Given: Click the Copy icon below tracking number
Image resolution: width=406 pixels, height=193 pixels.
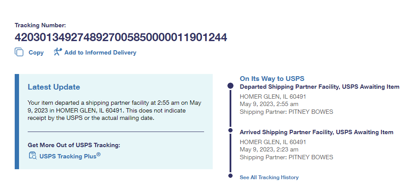Looking at the screenshot, I should 19,52.
